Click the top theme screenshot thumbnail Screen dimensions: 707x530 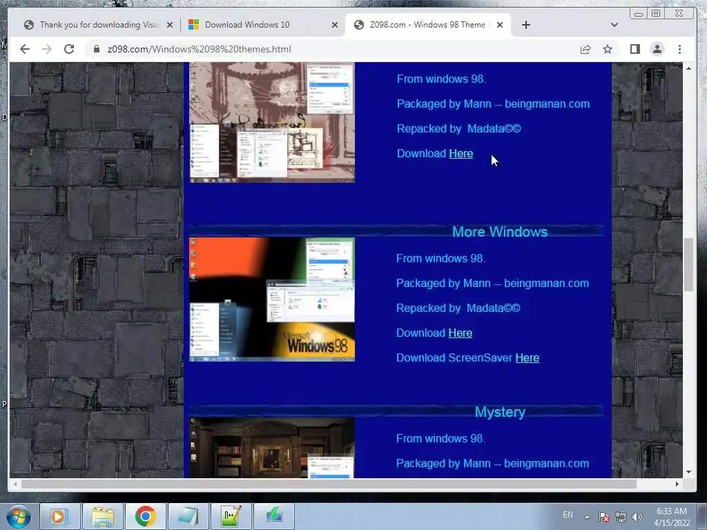point(272,123)
